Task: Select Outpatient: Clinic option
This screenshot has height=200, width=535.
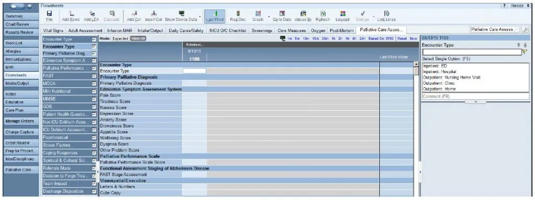Action: coord(439,83)
